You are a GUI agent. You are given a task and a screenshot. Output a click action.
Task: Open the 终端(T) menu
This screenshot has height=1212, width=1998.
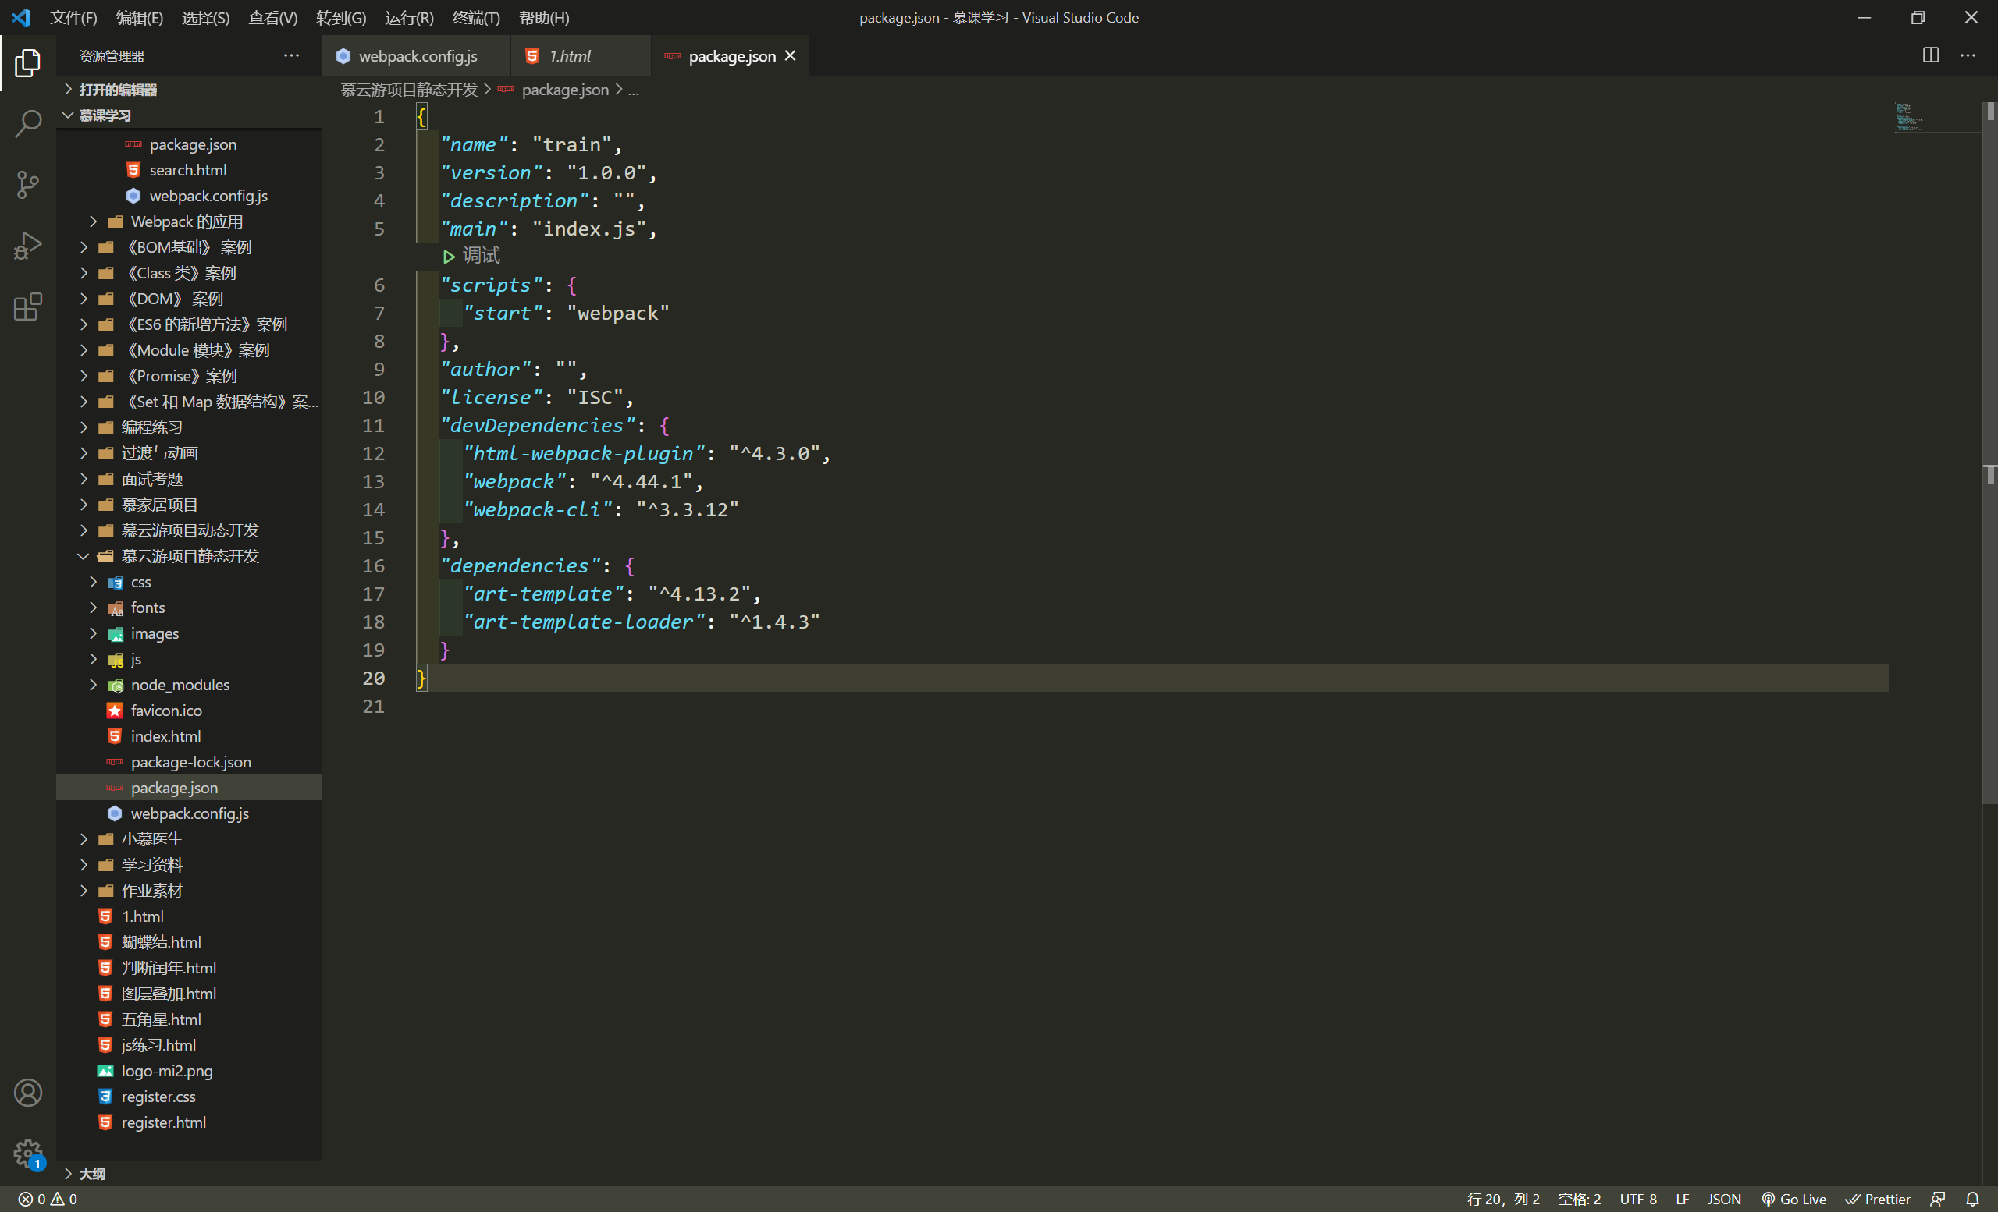click(x=476, y=17)
